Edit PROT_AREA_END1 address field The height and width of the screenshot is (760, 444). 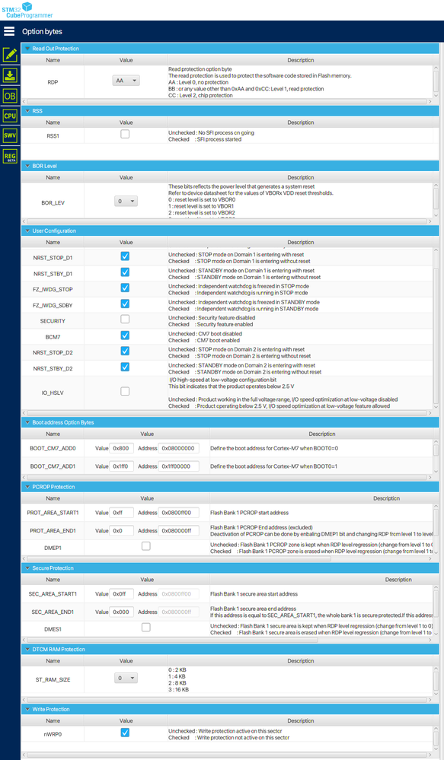pyautogui.click(x=179, y=531)
